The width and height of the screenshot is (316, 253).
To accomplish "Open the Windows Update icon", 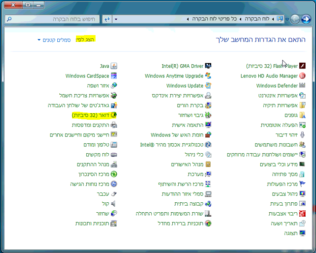I will [x=208, y=86].
